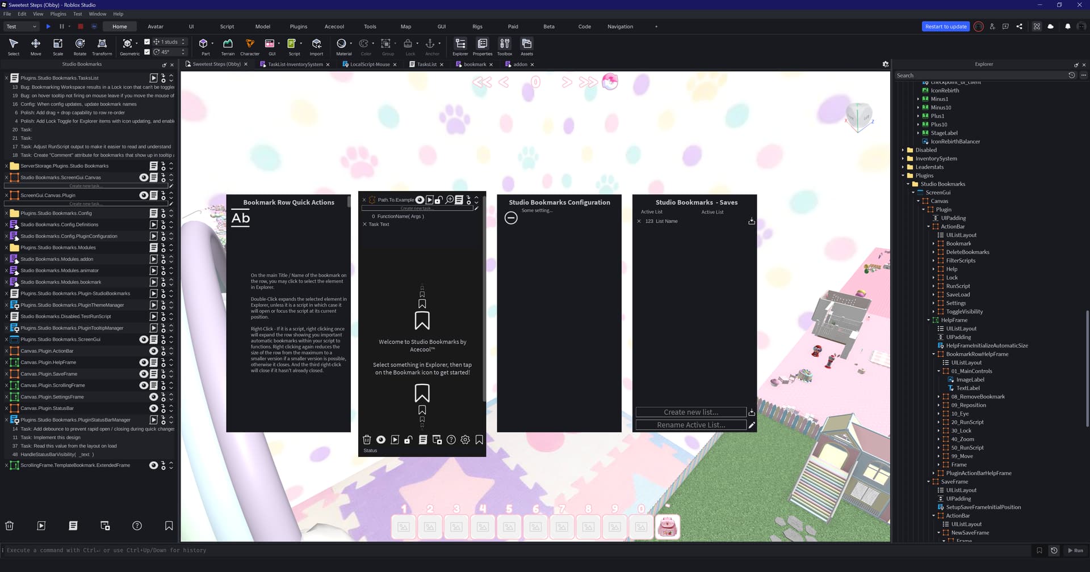The image size is (1090, 572).
Task: Click the eye icon in the canvas plugin action bar
Action: pos(381,440)
